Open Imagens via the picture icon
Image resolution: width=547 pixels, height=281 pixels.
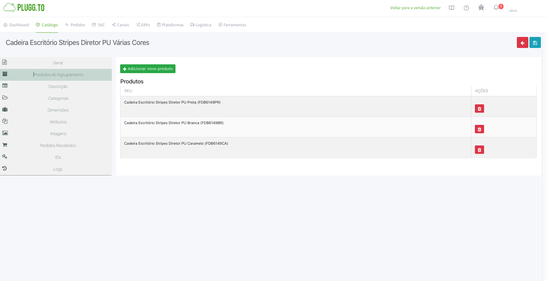(x=58, y=134)
